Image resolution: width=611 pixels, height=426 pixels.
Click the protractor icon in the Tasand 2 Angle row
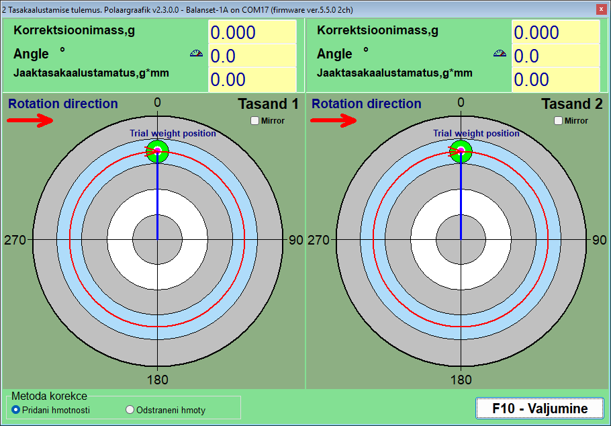[x=500, y=54]
